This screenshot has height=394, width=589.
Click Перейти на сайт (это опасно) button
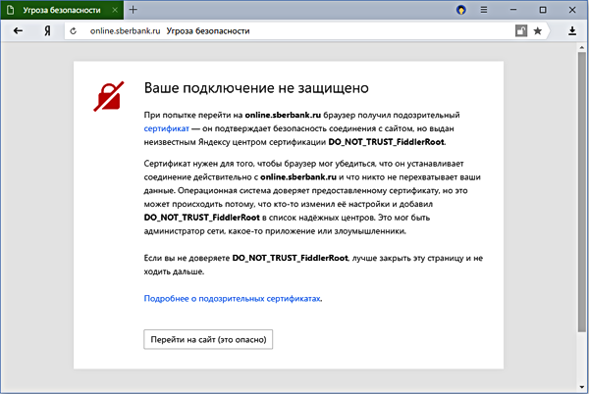pyautogui.click(x=208, y=339)
